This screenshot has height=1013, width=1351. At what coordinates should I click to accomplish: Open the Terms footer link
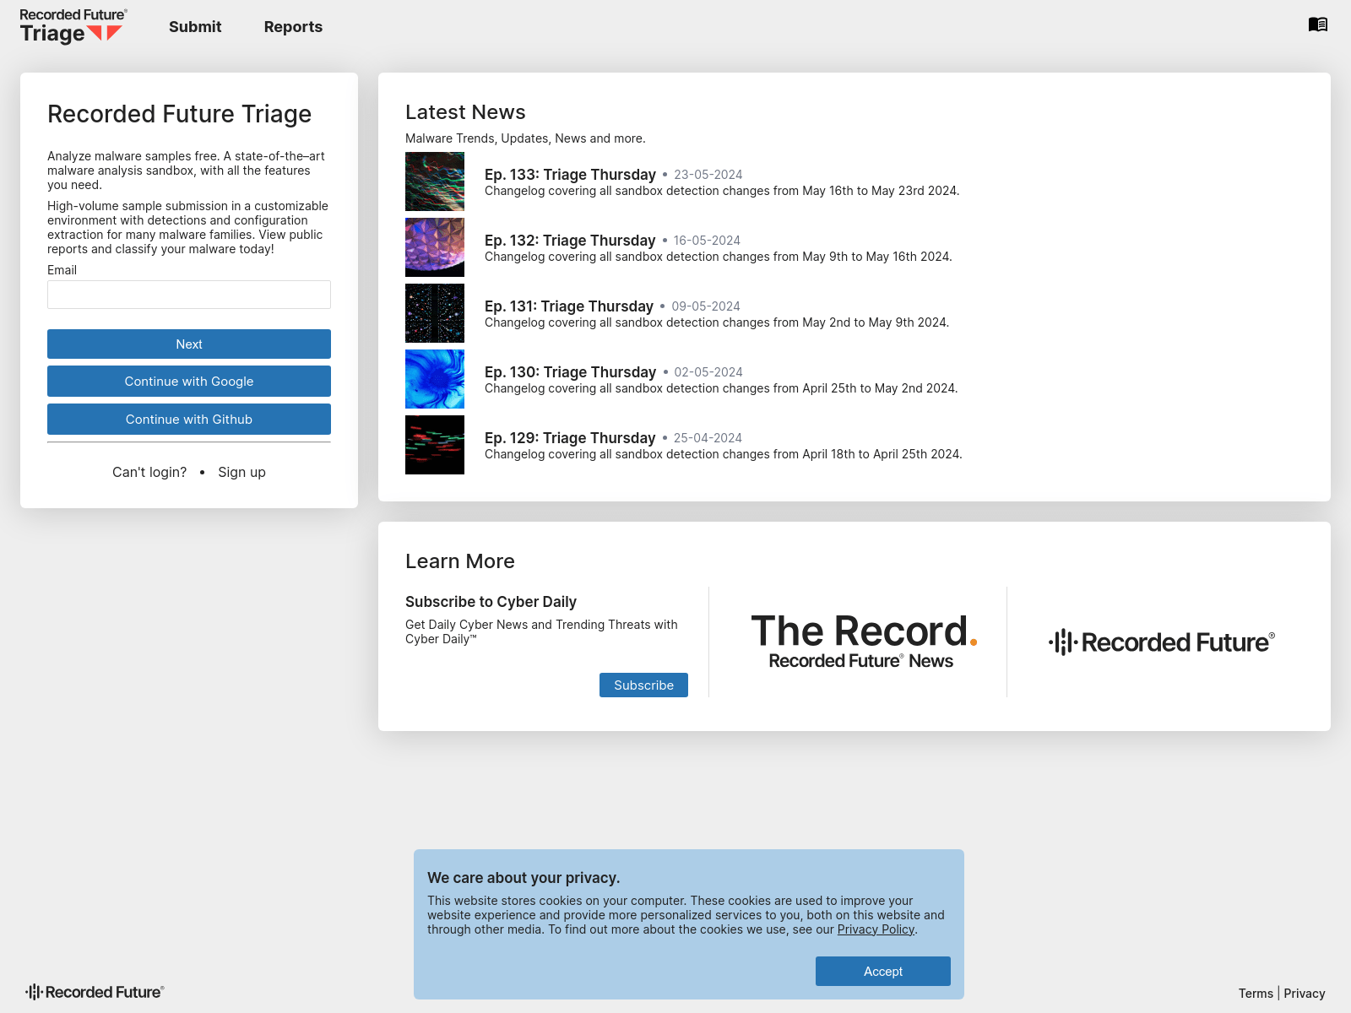[1256, 994]
